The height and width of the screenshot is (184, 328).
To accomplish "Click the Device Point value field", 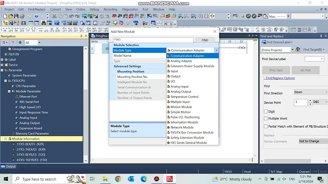I will pyautogui.click(x=301, y=102).
